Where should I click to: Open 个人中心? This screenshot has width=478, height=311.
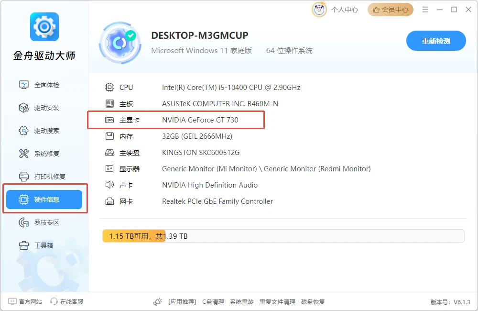click(345, 10)
